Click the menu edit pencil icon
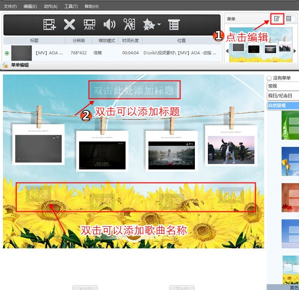 coord(277,18)
